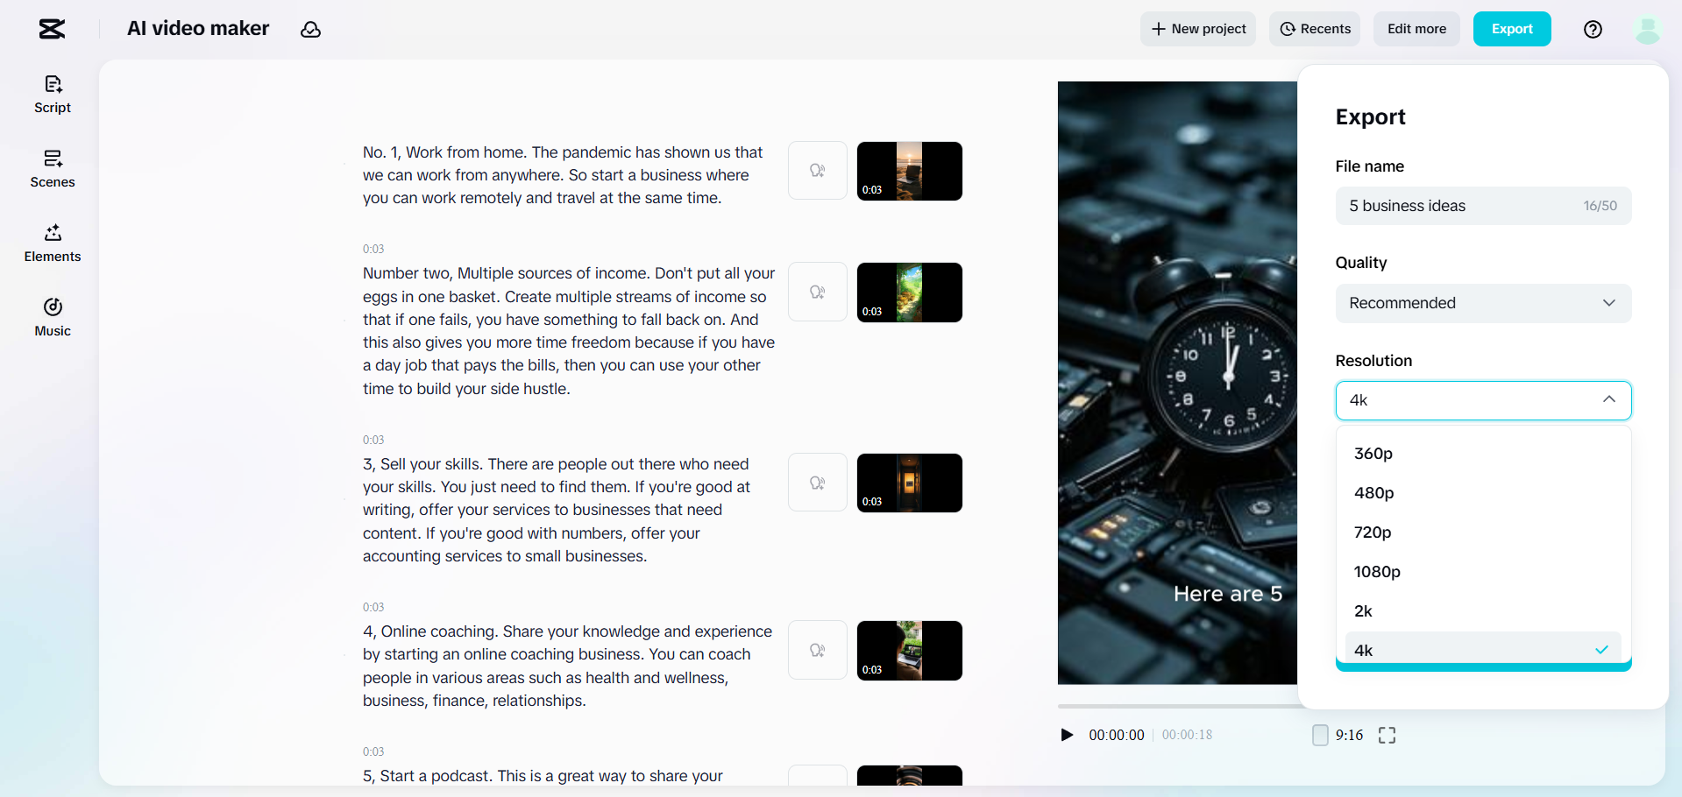Viewport: 1682px width, 797px height.
Task: Click the Edit more button
Action: click(1416, 29)
